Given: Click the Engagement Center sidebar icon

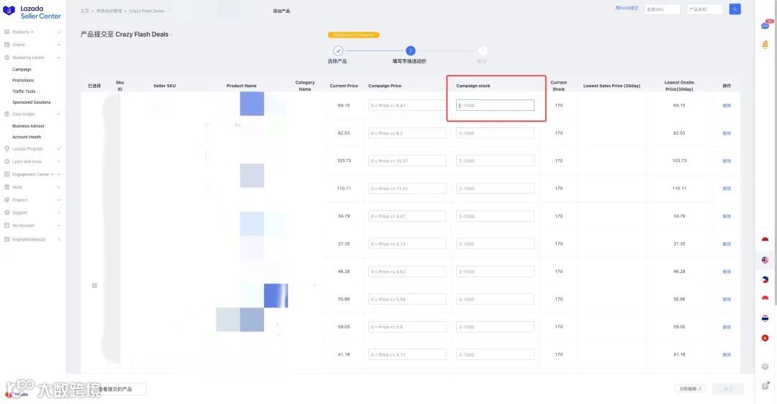Looking at the screenshot, I should click(x=7, y=174).
